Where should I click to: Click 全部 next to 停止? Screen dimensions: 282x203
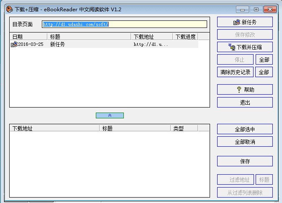coord(264,60)
